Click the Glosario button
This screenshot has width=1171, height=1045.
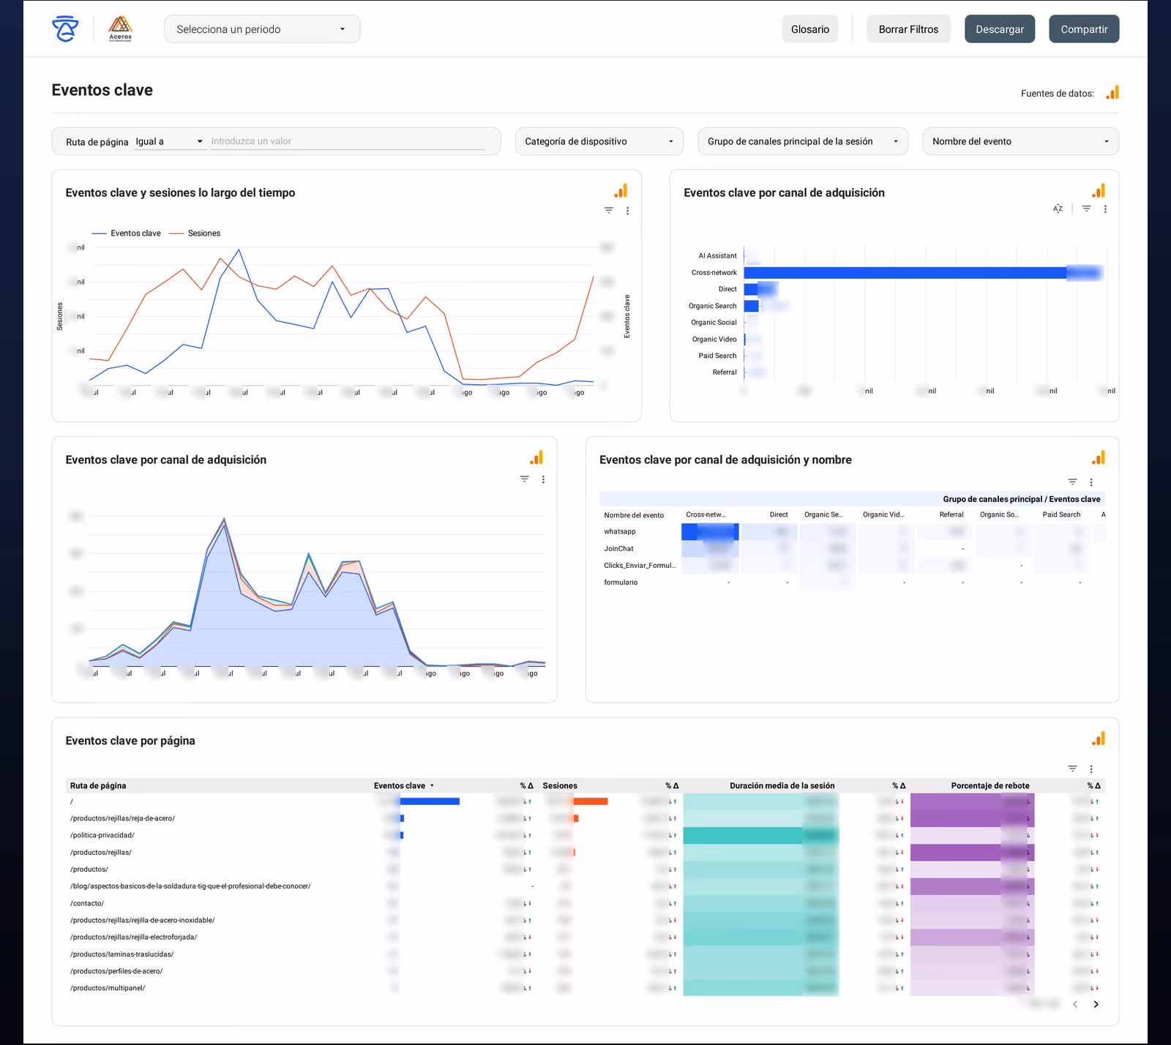(810, 29)
